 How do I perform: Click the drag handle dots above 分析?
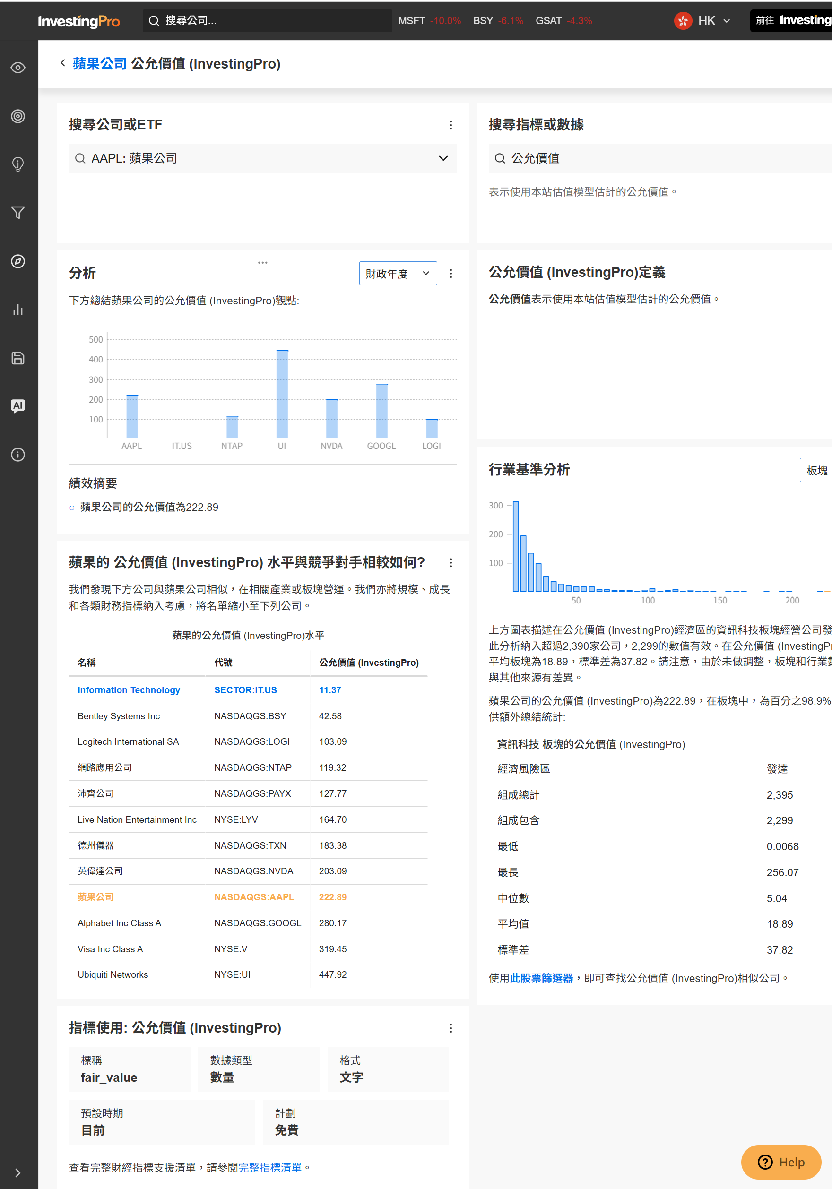[x=263, y=263]
